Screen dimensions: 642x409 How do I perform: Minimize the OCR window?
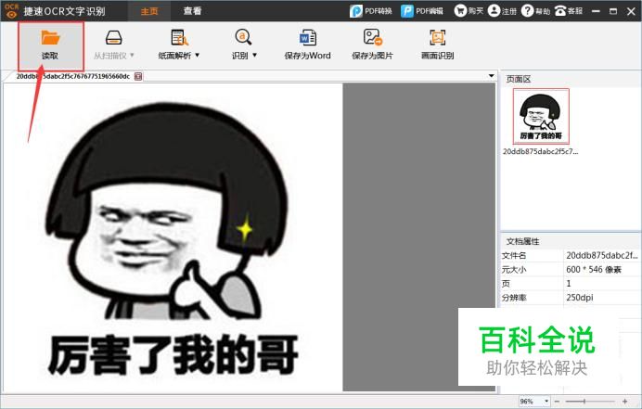coord(597,11)
